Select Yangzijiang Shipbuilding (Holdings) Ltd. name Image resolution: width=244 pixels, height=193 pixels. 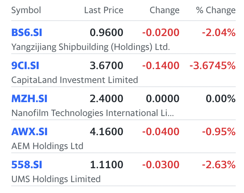pos(91,47)
